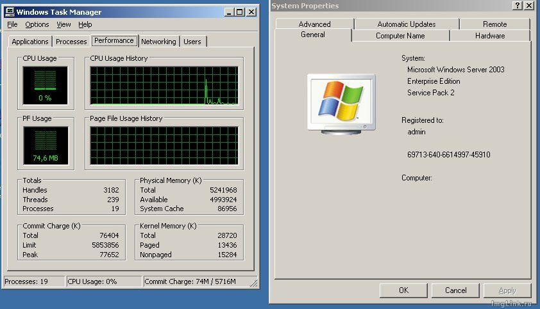The image size is (540, 309).
Task: Click System Cache value 86956
Action: click(227, 209)
